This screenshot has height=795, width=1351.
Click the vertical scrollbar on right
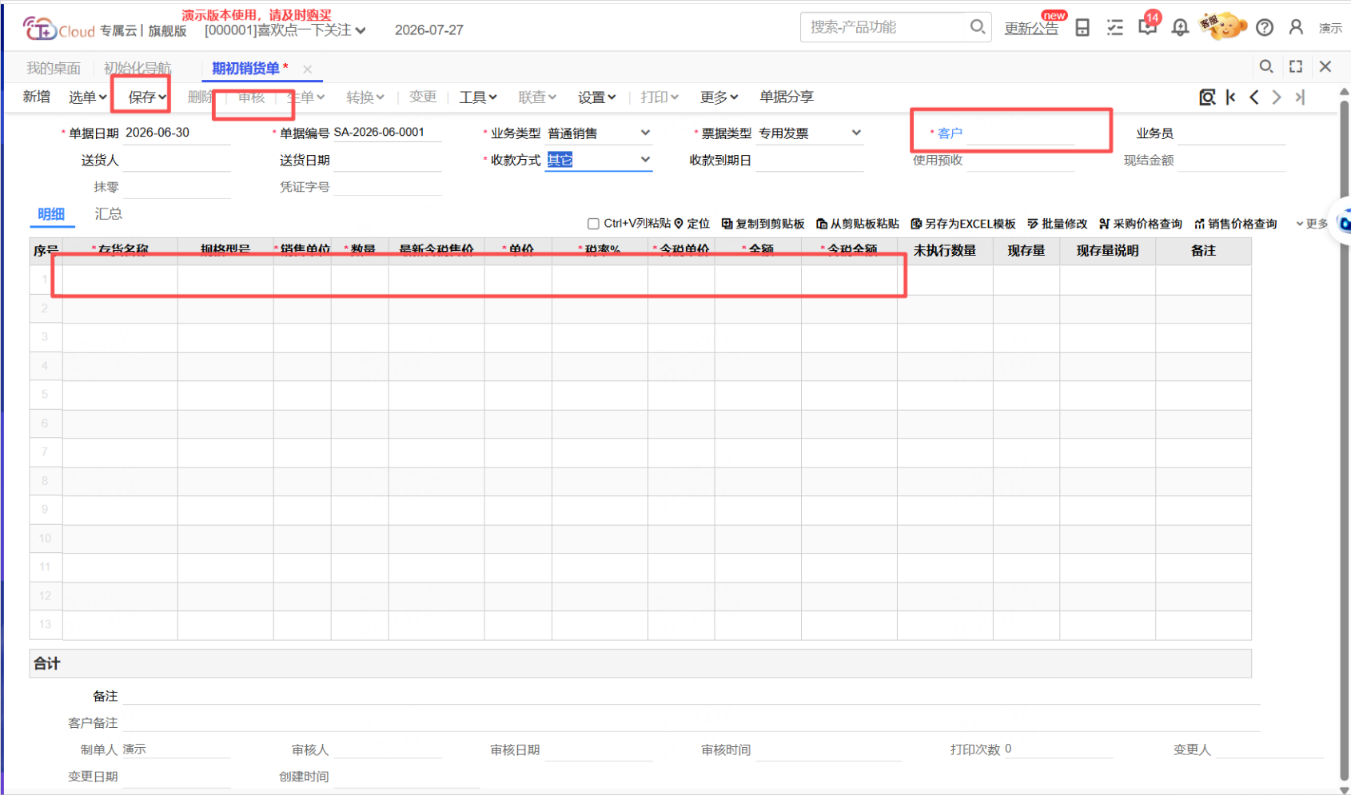pyautogui.click(x=1344, y=439)
